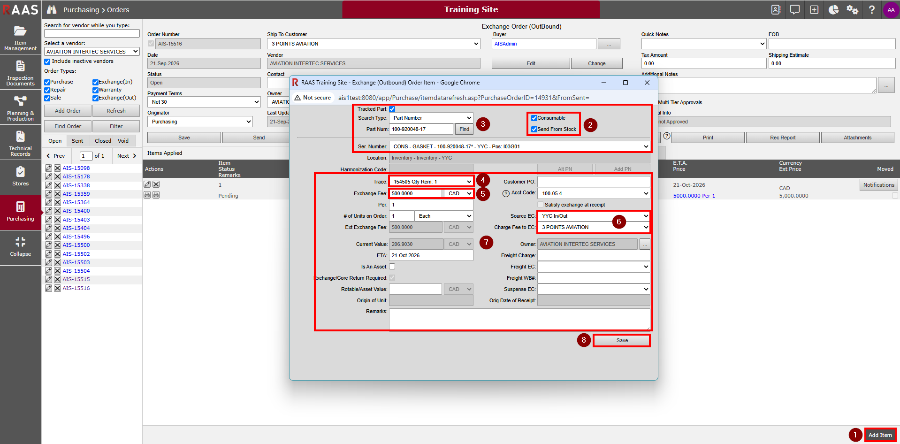Collapse the sidebar menu
Screen dimensions: 900x444
21,248
